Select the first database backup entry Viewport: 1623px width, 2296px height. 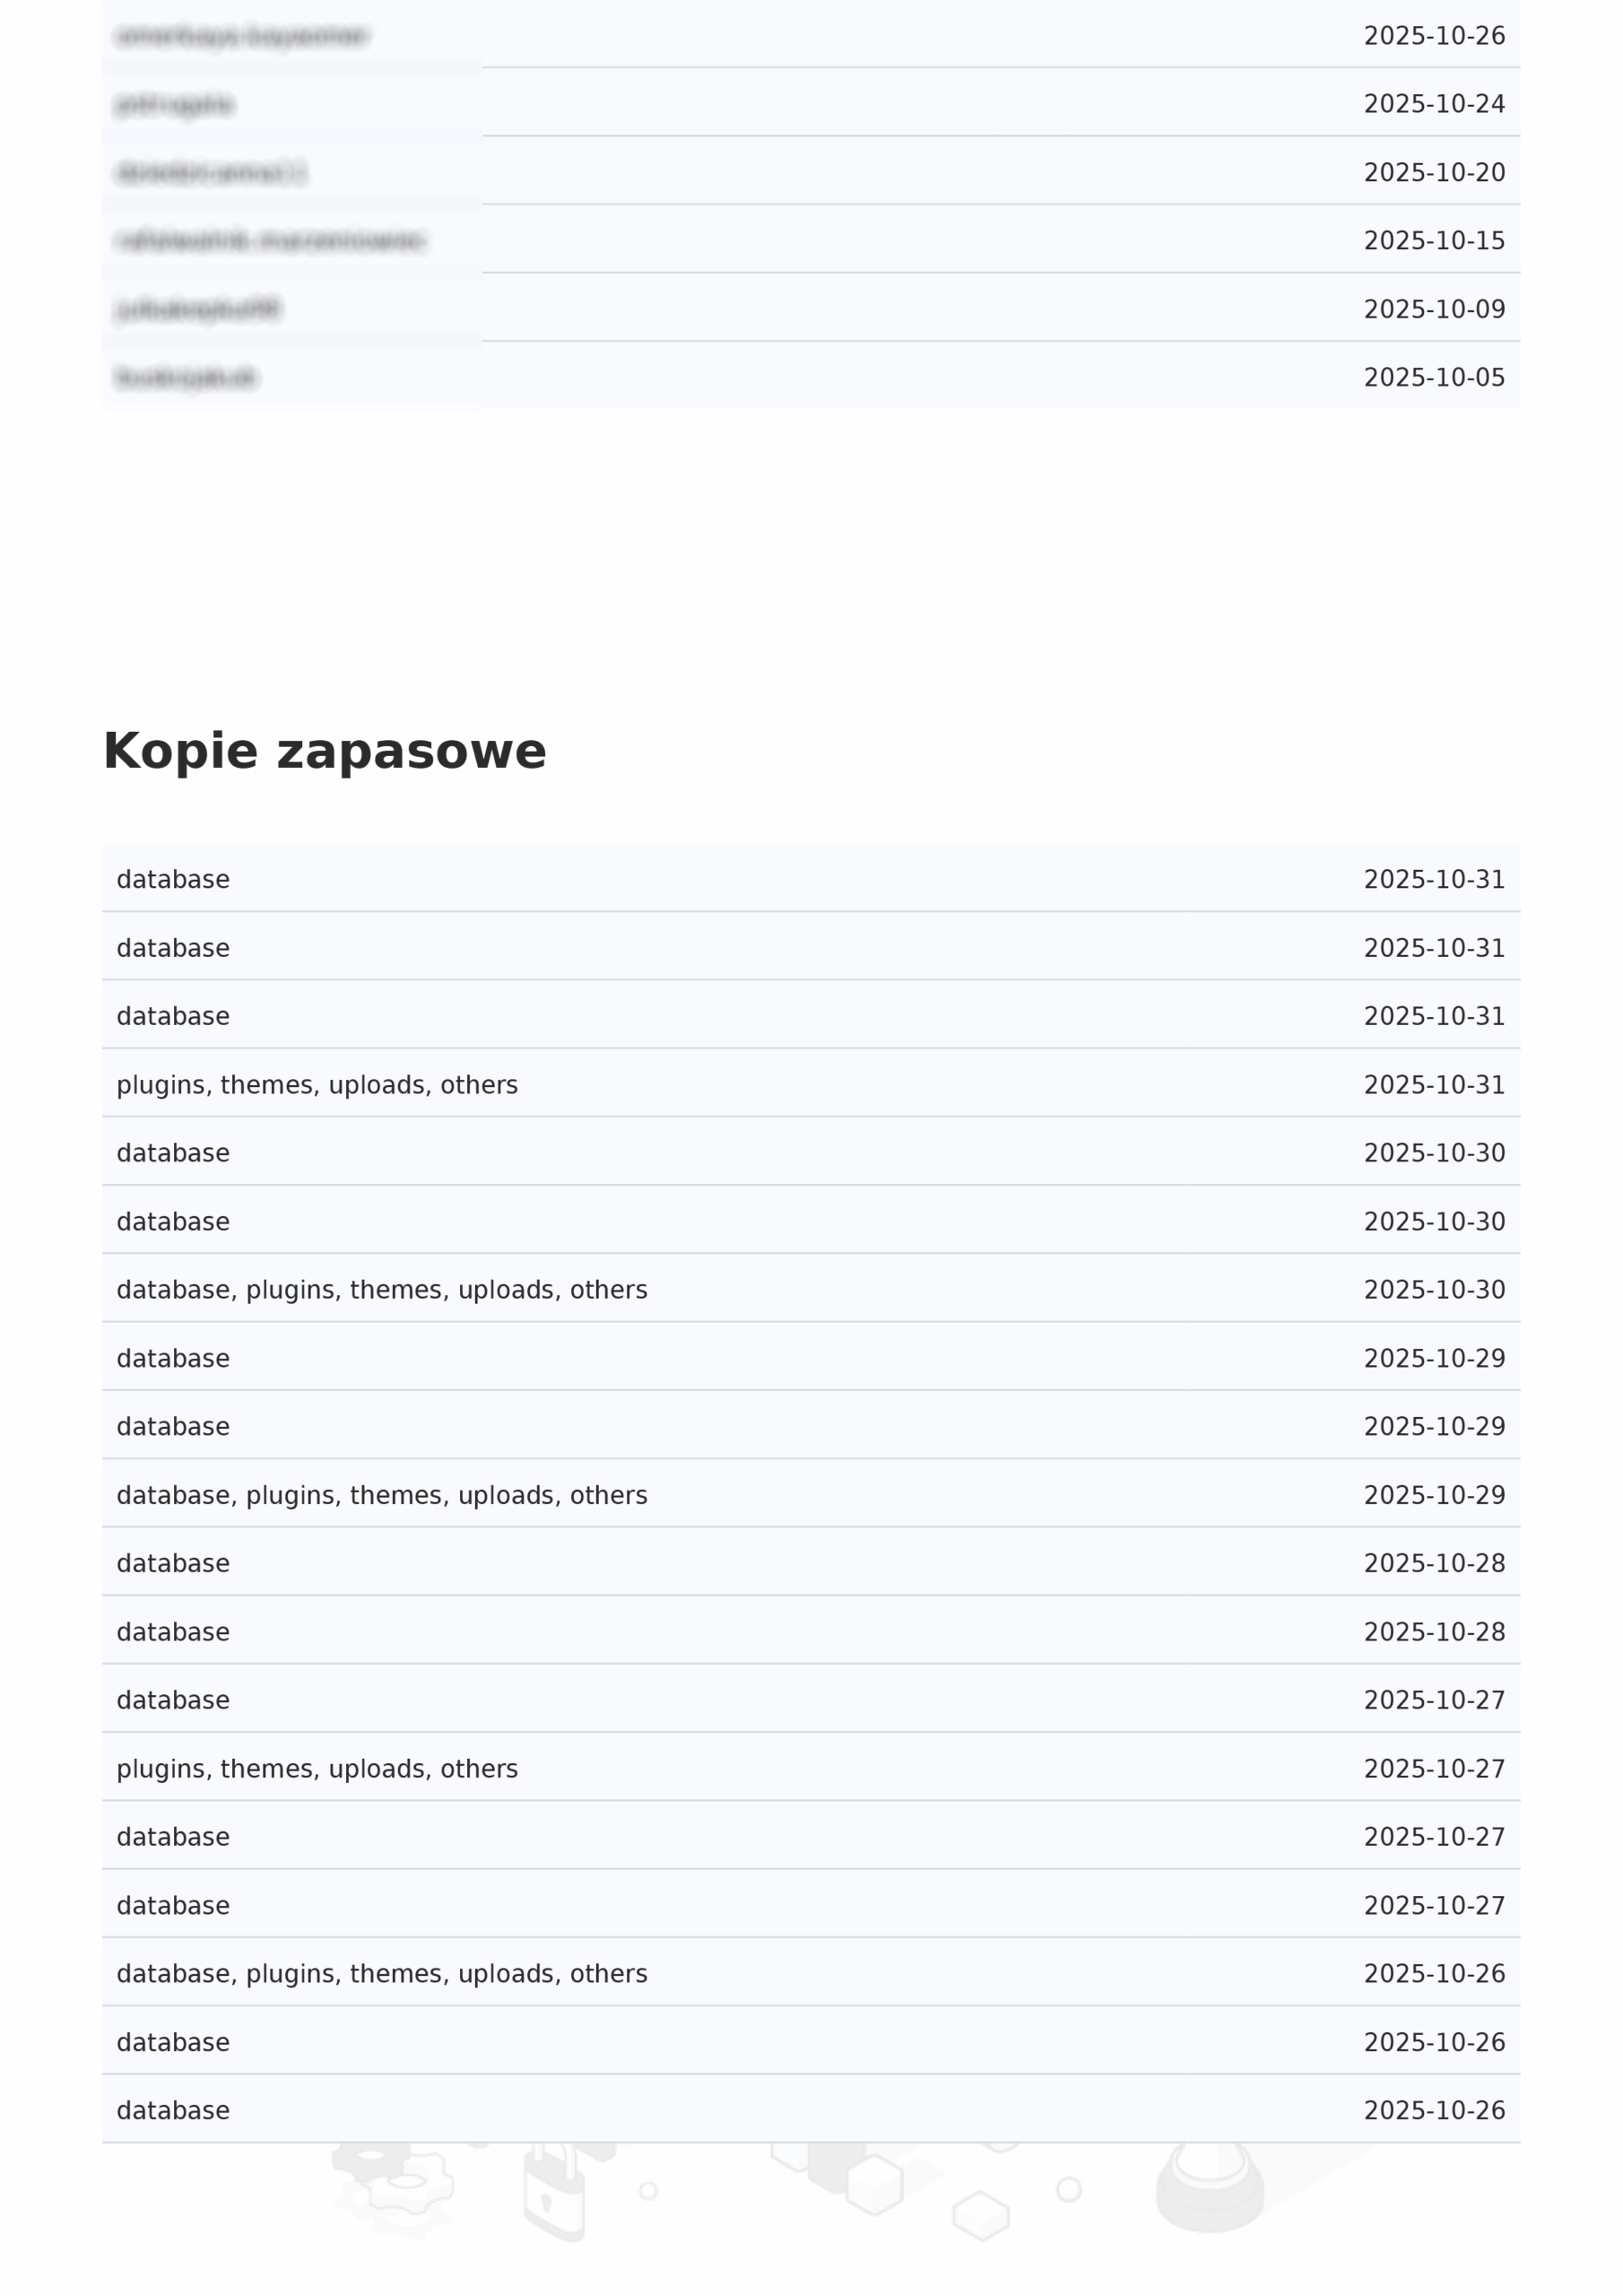click(x=173, y=879)
